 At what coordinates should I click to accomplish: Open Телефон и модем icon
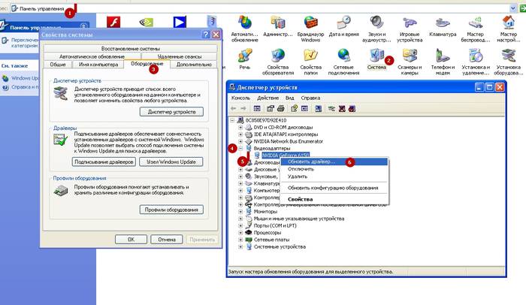coord(443,56)
